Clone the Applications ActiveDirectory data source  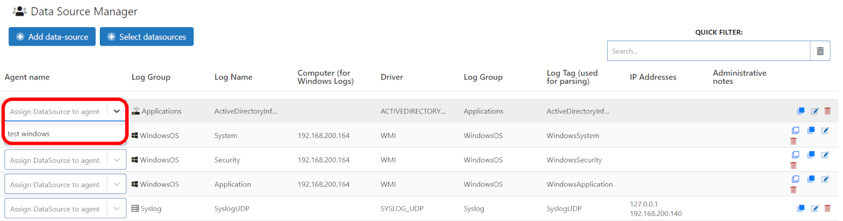[x=801, y=111]
